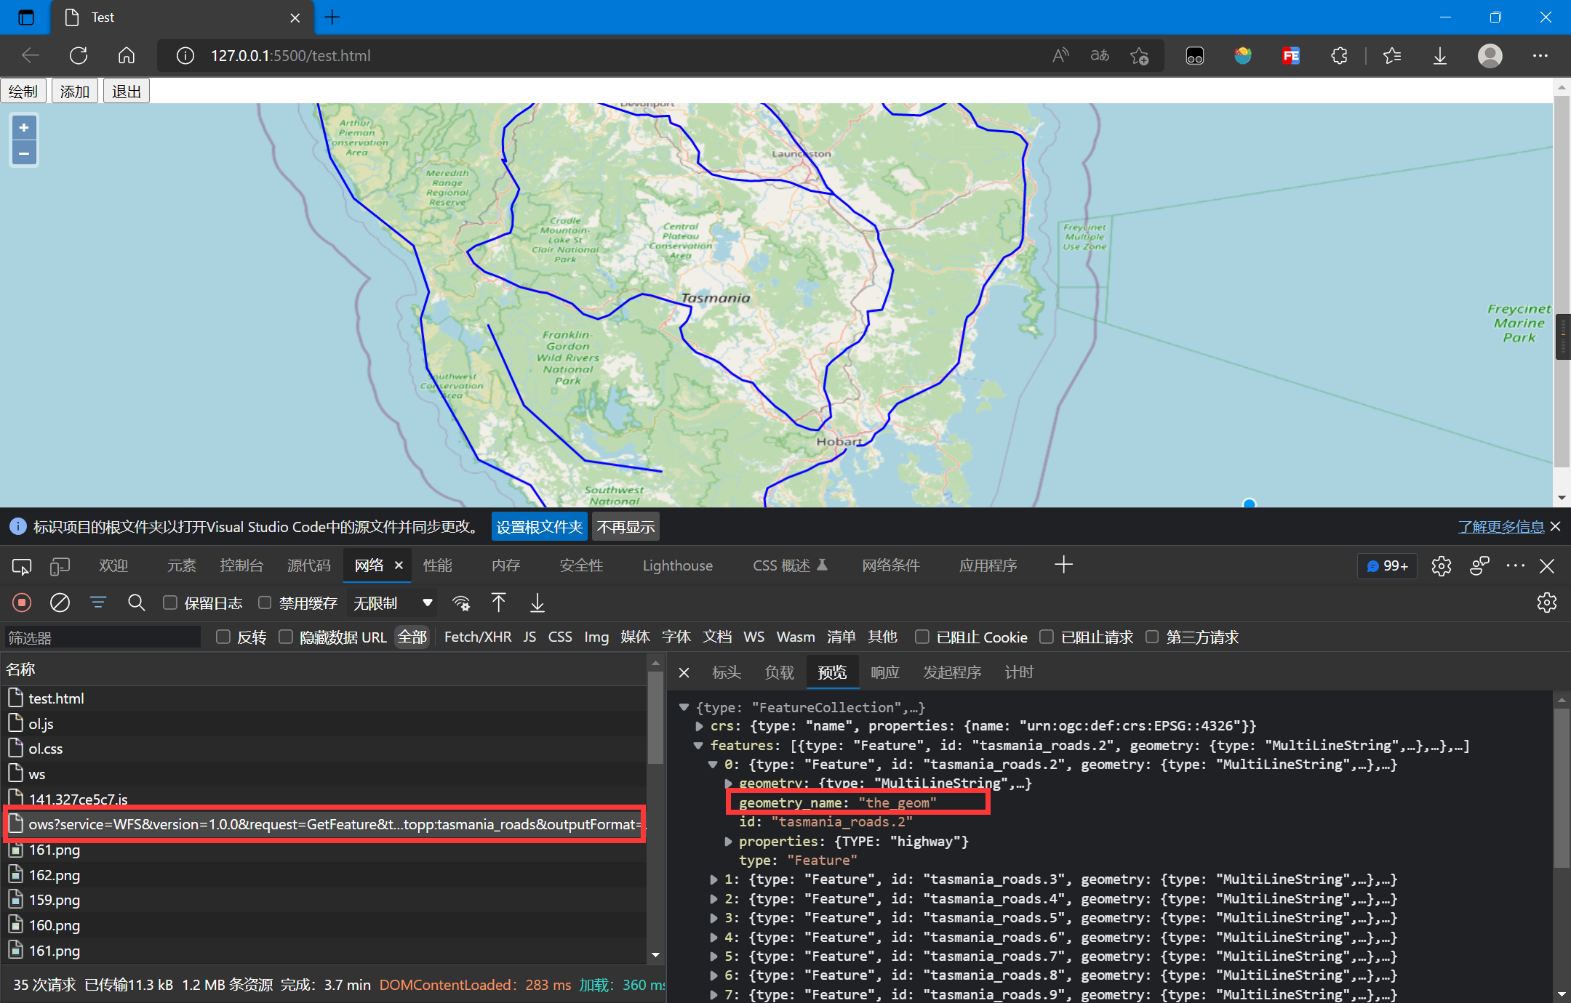1571x1003 pixels.
Task: Add page to favorites star icon
Action: tap(1140, 56)
